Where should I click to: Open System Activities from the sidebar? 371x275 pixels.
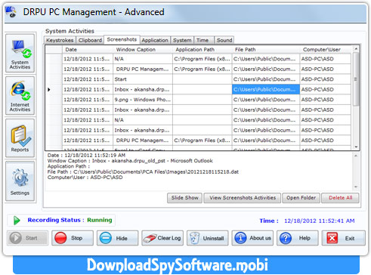coord(20,54)
